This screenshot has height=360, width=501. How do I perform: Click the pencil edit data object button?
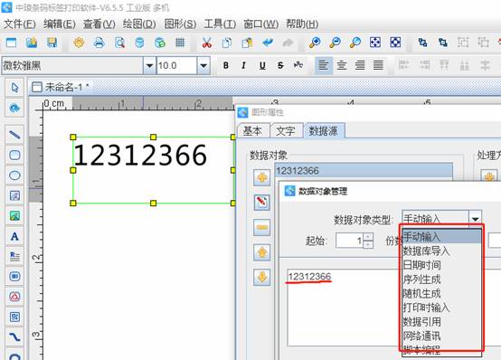(x=261, y=203)
